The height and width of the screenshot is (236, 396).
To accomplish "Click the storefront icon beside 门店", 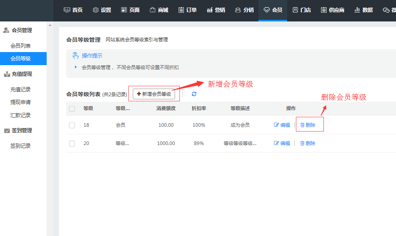I will click(x=295, y=10).
